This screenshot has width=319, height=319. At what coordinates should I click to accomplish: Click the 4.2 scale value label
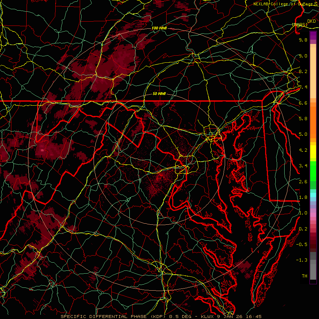(x=303, y=150)
